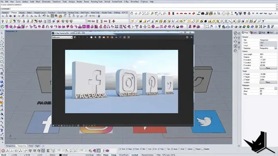
Task: Toggle the End osnap checkbox
Action: coord(120,149)
